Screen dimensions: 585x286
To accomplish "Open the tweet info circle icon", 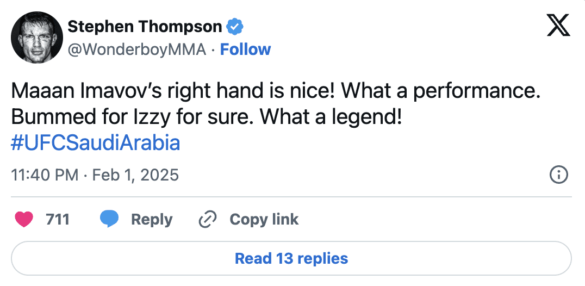I will click(x=559, y=175).
